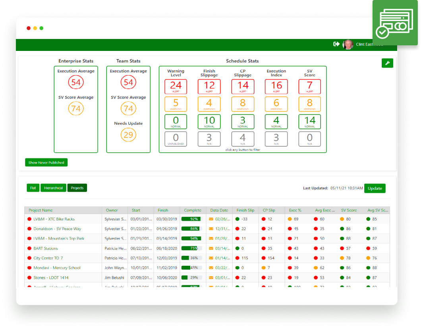This screenshot has height=329, width=421.
Task: Open the wrench settings button
Action: click(387, 63)
